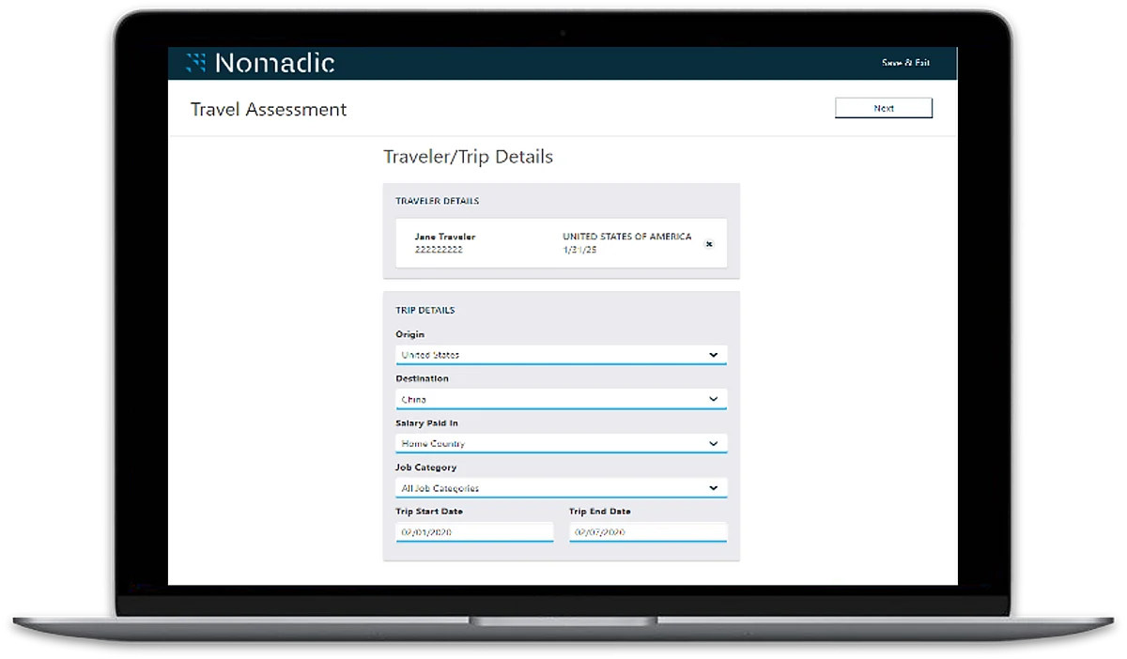Click Save & Exit in top bar

click(x=905, y=63)
